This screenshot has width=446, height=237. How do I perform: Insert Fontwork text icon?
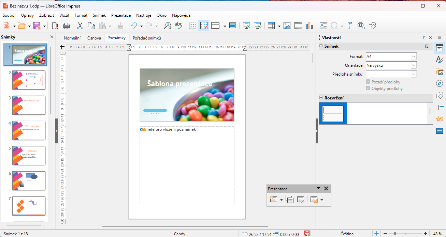[x=350, y=26]
